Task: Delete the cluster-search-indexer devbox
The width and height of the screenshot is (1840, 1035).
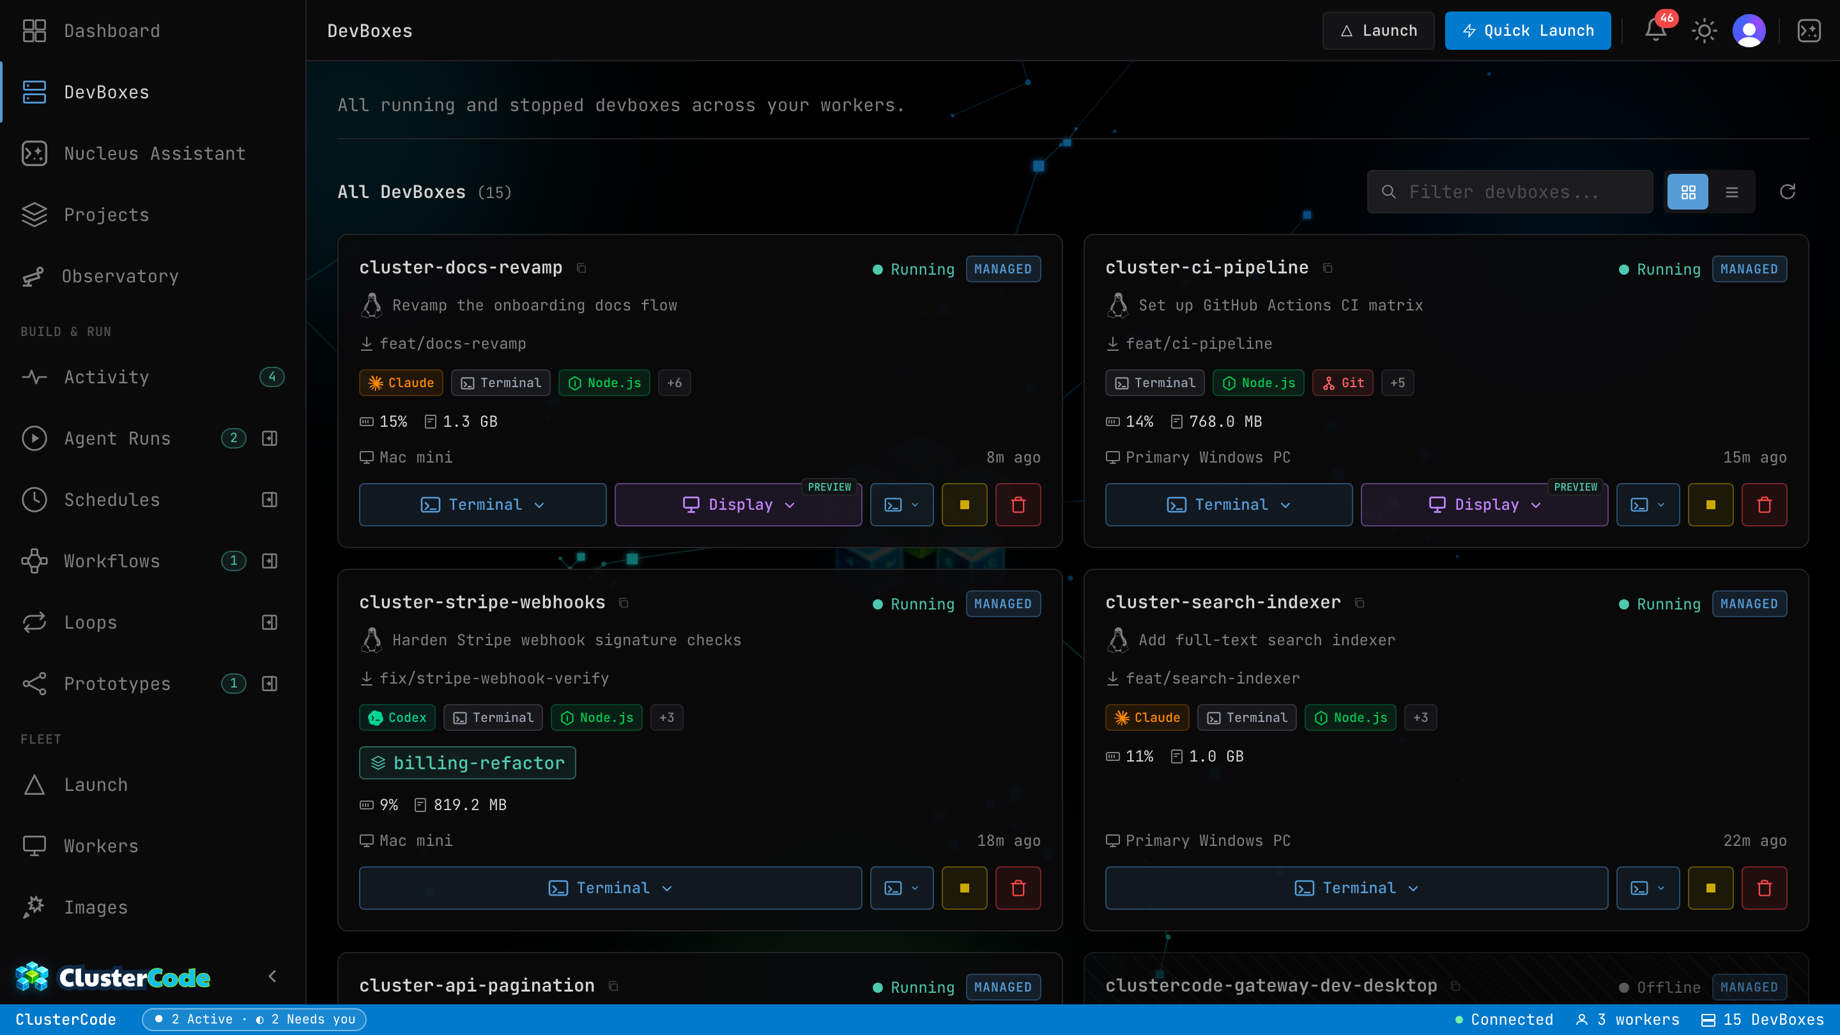Action: pos(1765,888)
